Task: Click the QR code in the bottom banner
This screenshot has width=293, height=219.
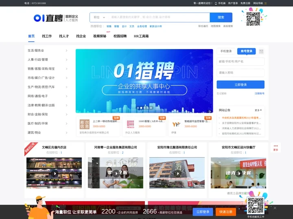Action: (256, 206)
